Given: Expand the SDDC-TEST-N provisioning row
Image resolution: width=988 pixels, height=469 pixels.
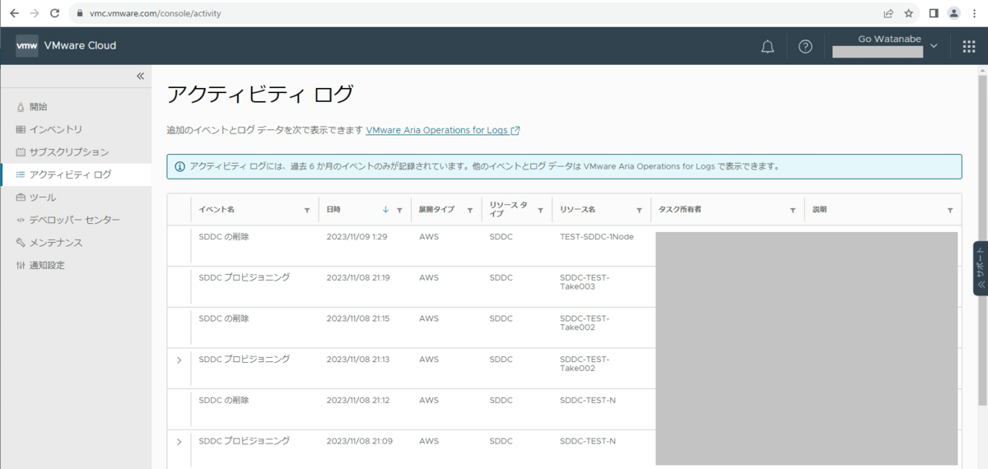Looking at the screenshot, I should (x=179, y=442).
